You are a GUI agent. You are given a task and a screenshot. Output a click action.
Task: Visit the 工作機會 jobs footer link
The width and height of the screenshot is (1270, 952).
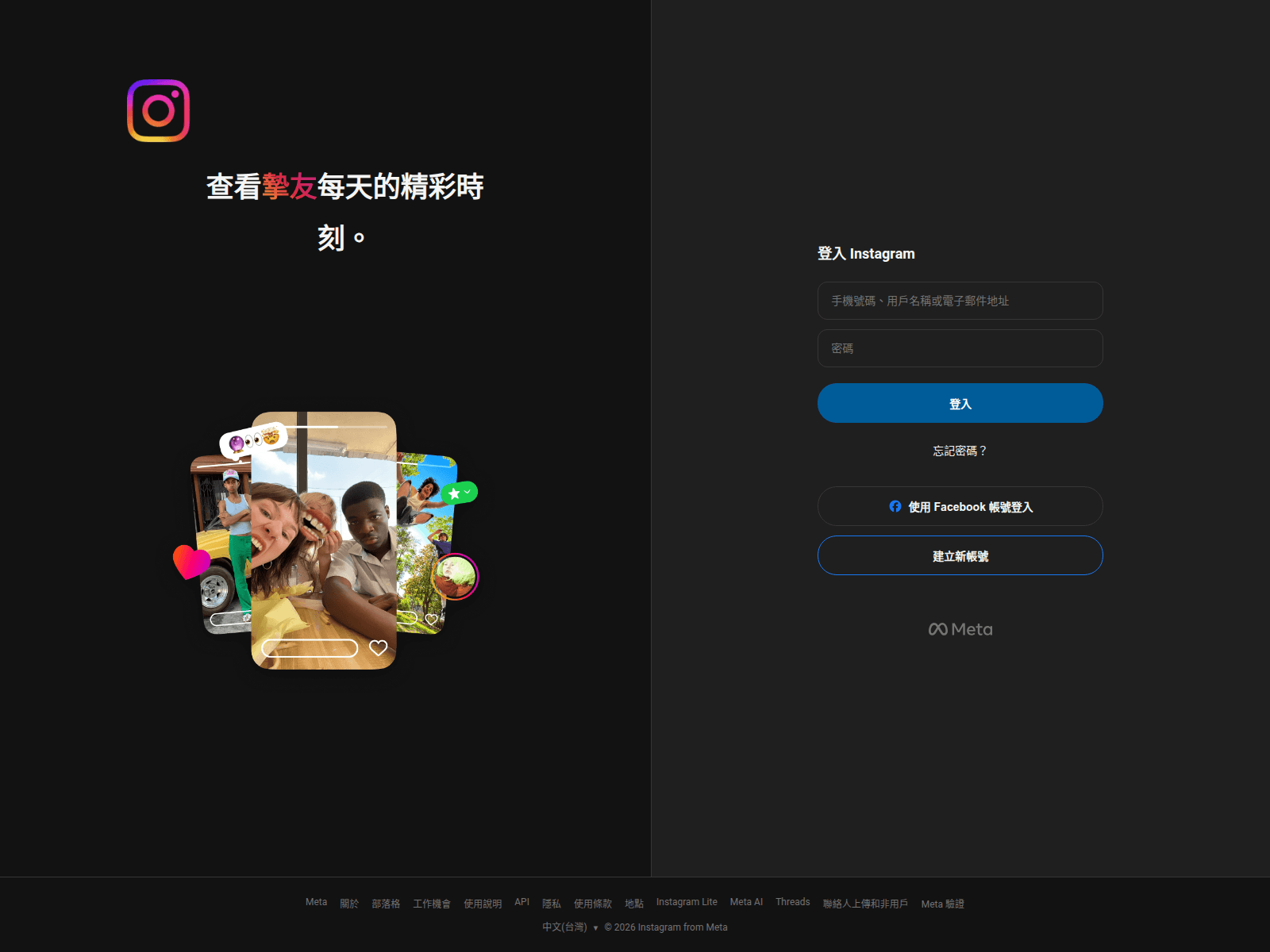[x=432, y=904]
